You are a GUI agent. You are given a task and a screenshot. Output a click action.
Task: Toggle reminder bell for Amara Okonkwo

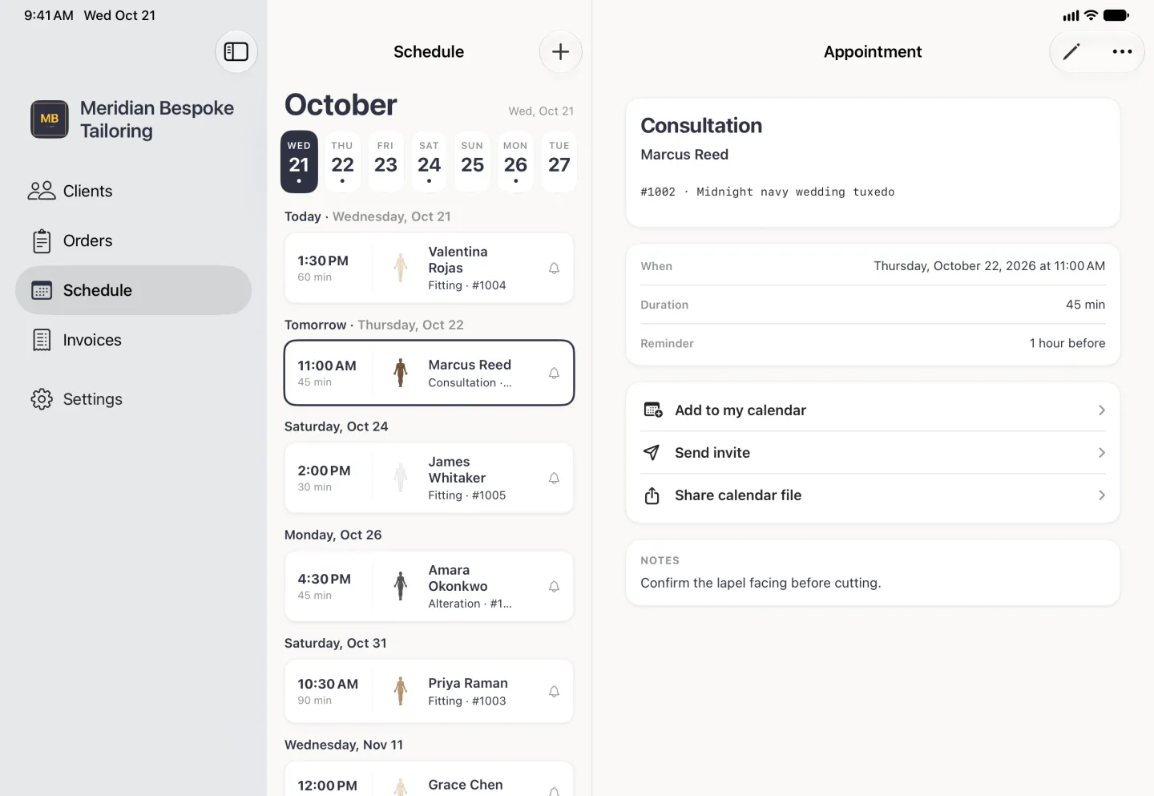[x=554, y=587]
